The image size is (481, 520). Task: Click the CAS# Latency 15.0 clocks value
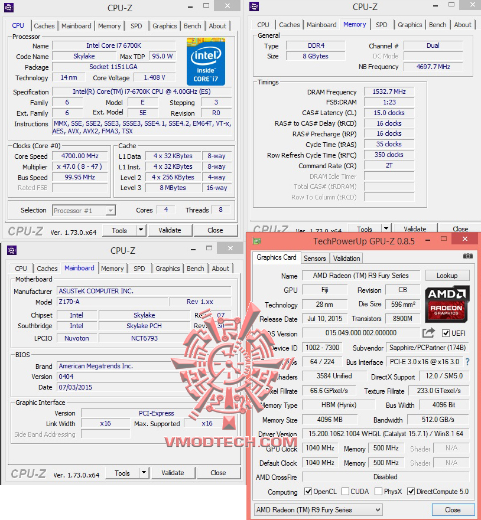click(389, 113)
